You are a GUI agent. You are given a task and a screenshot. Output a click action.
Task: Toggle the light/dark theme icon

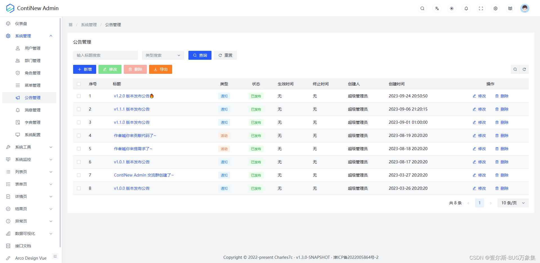tap(452, 8)
